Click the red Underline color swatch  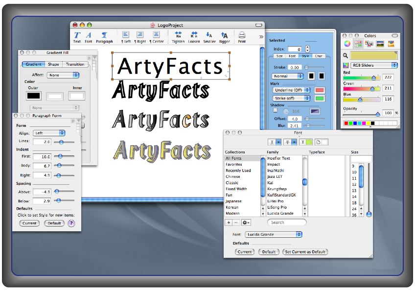pos(320,90)
